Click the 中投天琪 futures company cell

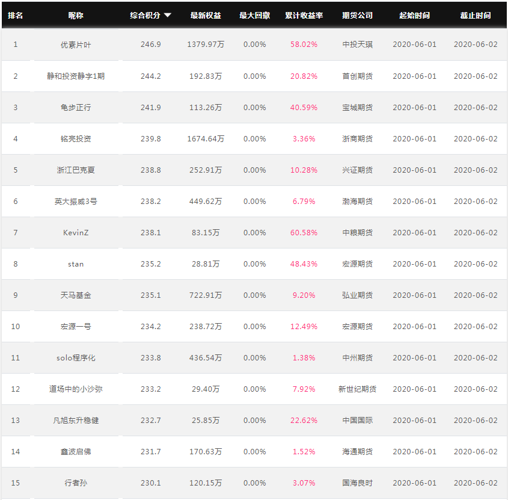(357, 45)
